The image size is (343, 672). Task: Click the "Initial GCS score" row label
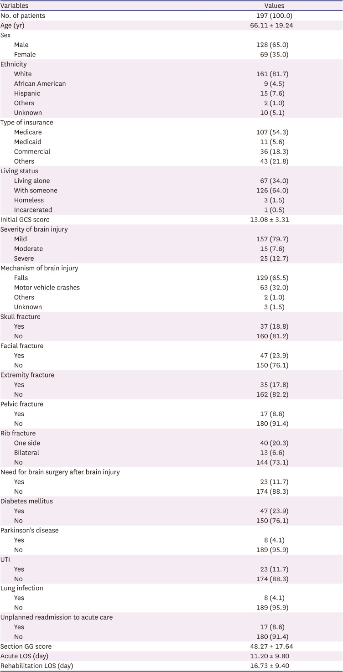(25, 219)
